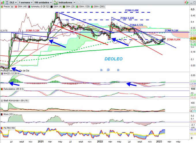This screenshot has width=196, height=143.
Task: Open the MACD (12 26 9) indicator label
Action: coord(12,74)
